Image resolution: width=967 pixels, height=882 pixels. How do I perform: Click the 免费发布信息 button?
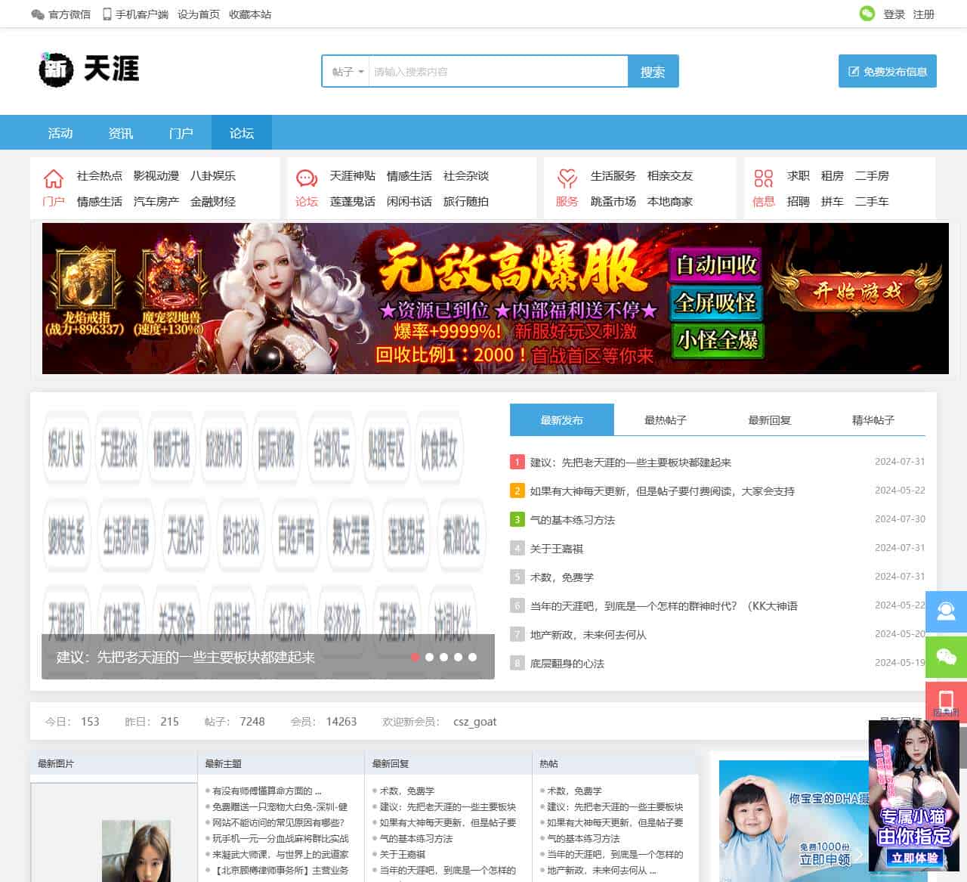click(x=887, y=72)
